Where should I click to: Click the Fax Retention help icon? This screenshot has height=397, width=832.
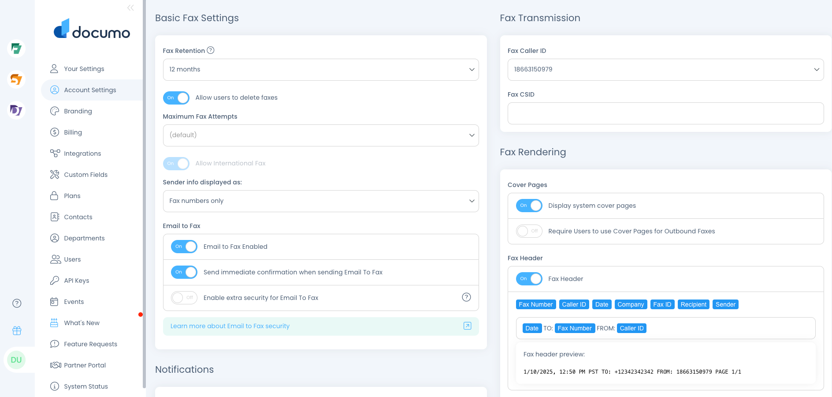coord(211,50)
